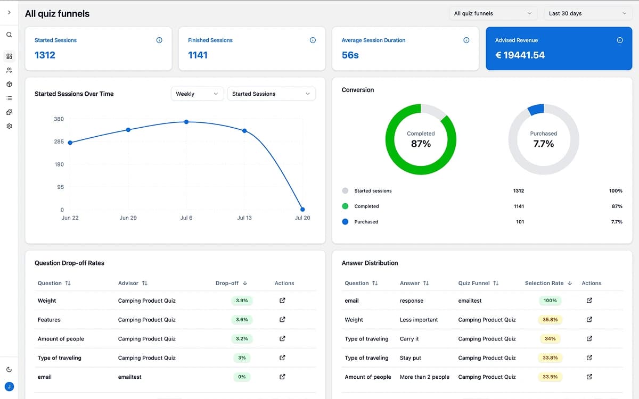This screenshot has height=399, width=639.
Task: Click the Jul 13 data point on chart
Action: pos(244,130)
